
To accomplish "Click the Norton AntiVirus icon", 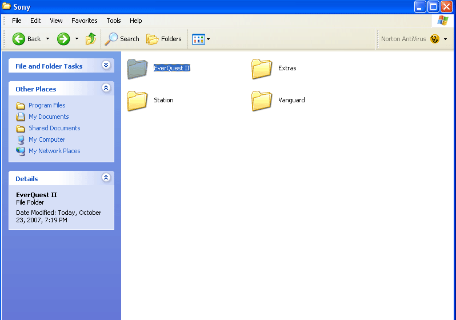I will click(434, 39).
